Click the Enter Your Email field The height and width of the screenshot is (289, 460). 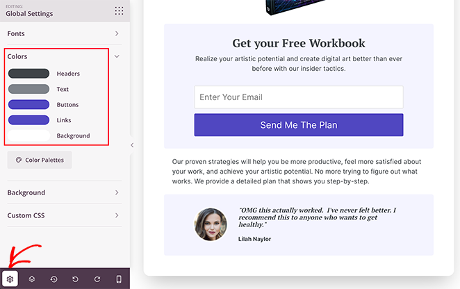(299, 97)
